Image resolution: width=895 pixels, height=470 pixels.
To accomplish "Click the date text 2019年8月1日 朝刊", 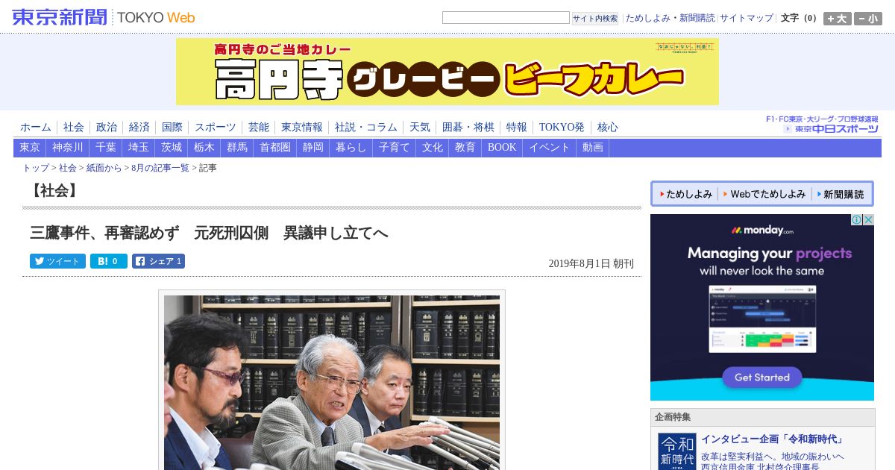I will (591, 263).
